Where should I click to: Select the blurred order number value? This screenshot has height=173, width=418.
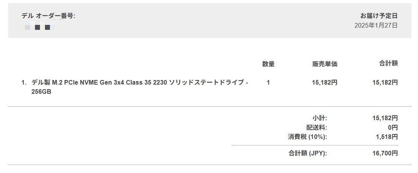pyautogui.click(x=38, y=27)
